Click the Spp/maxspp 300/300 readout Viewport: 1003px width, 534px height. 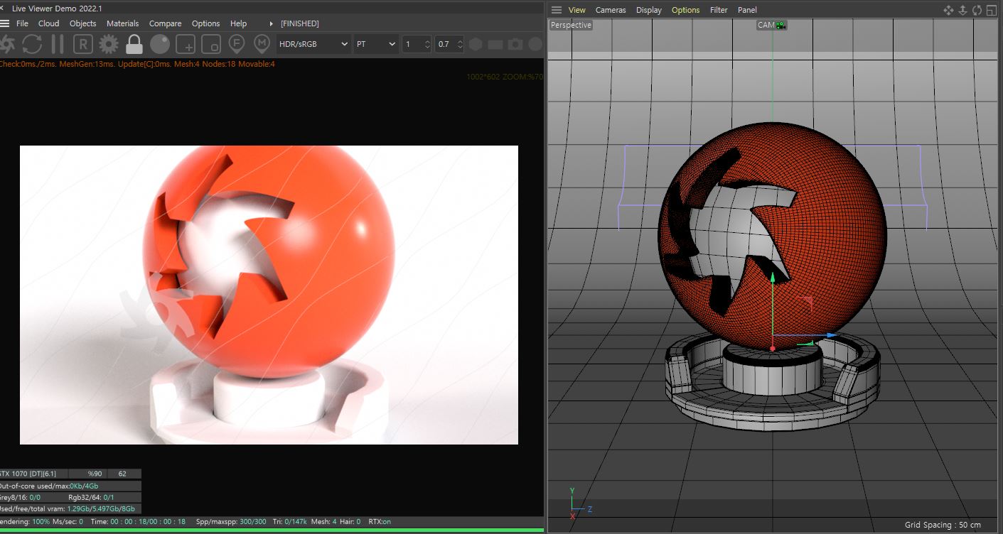click(231, 521)
